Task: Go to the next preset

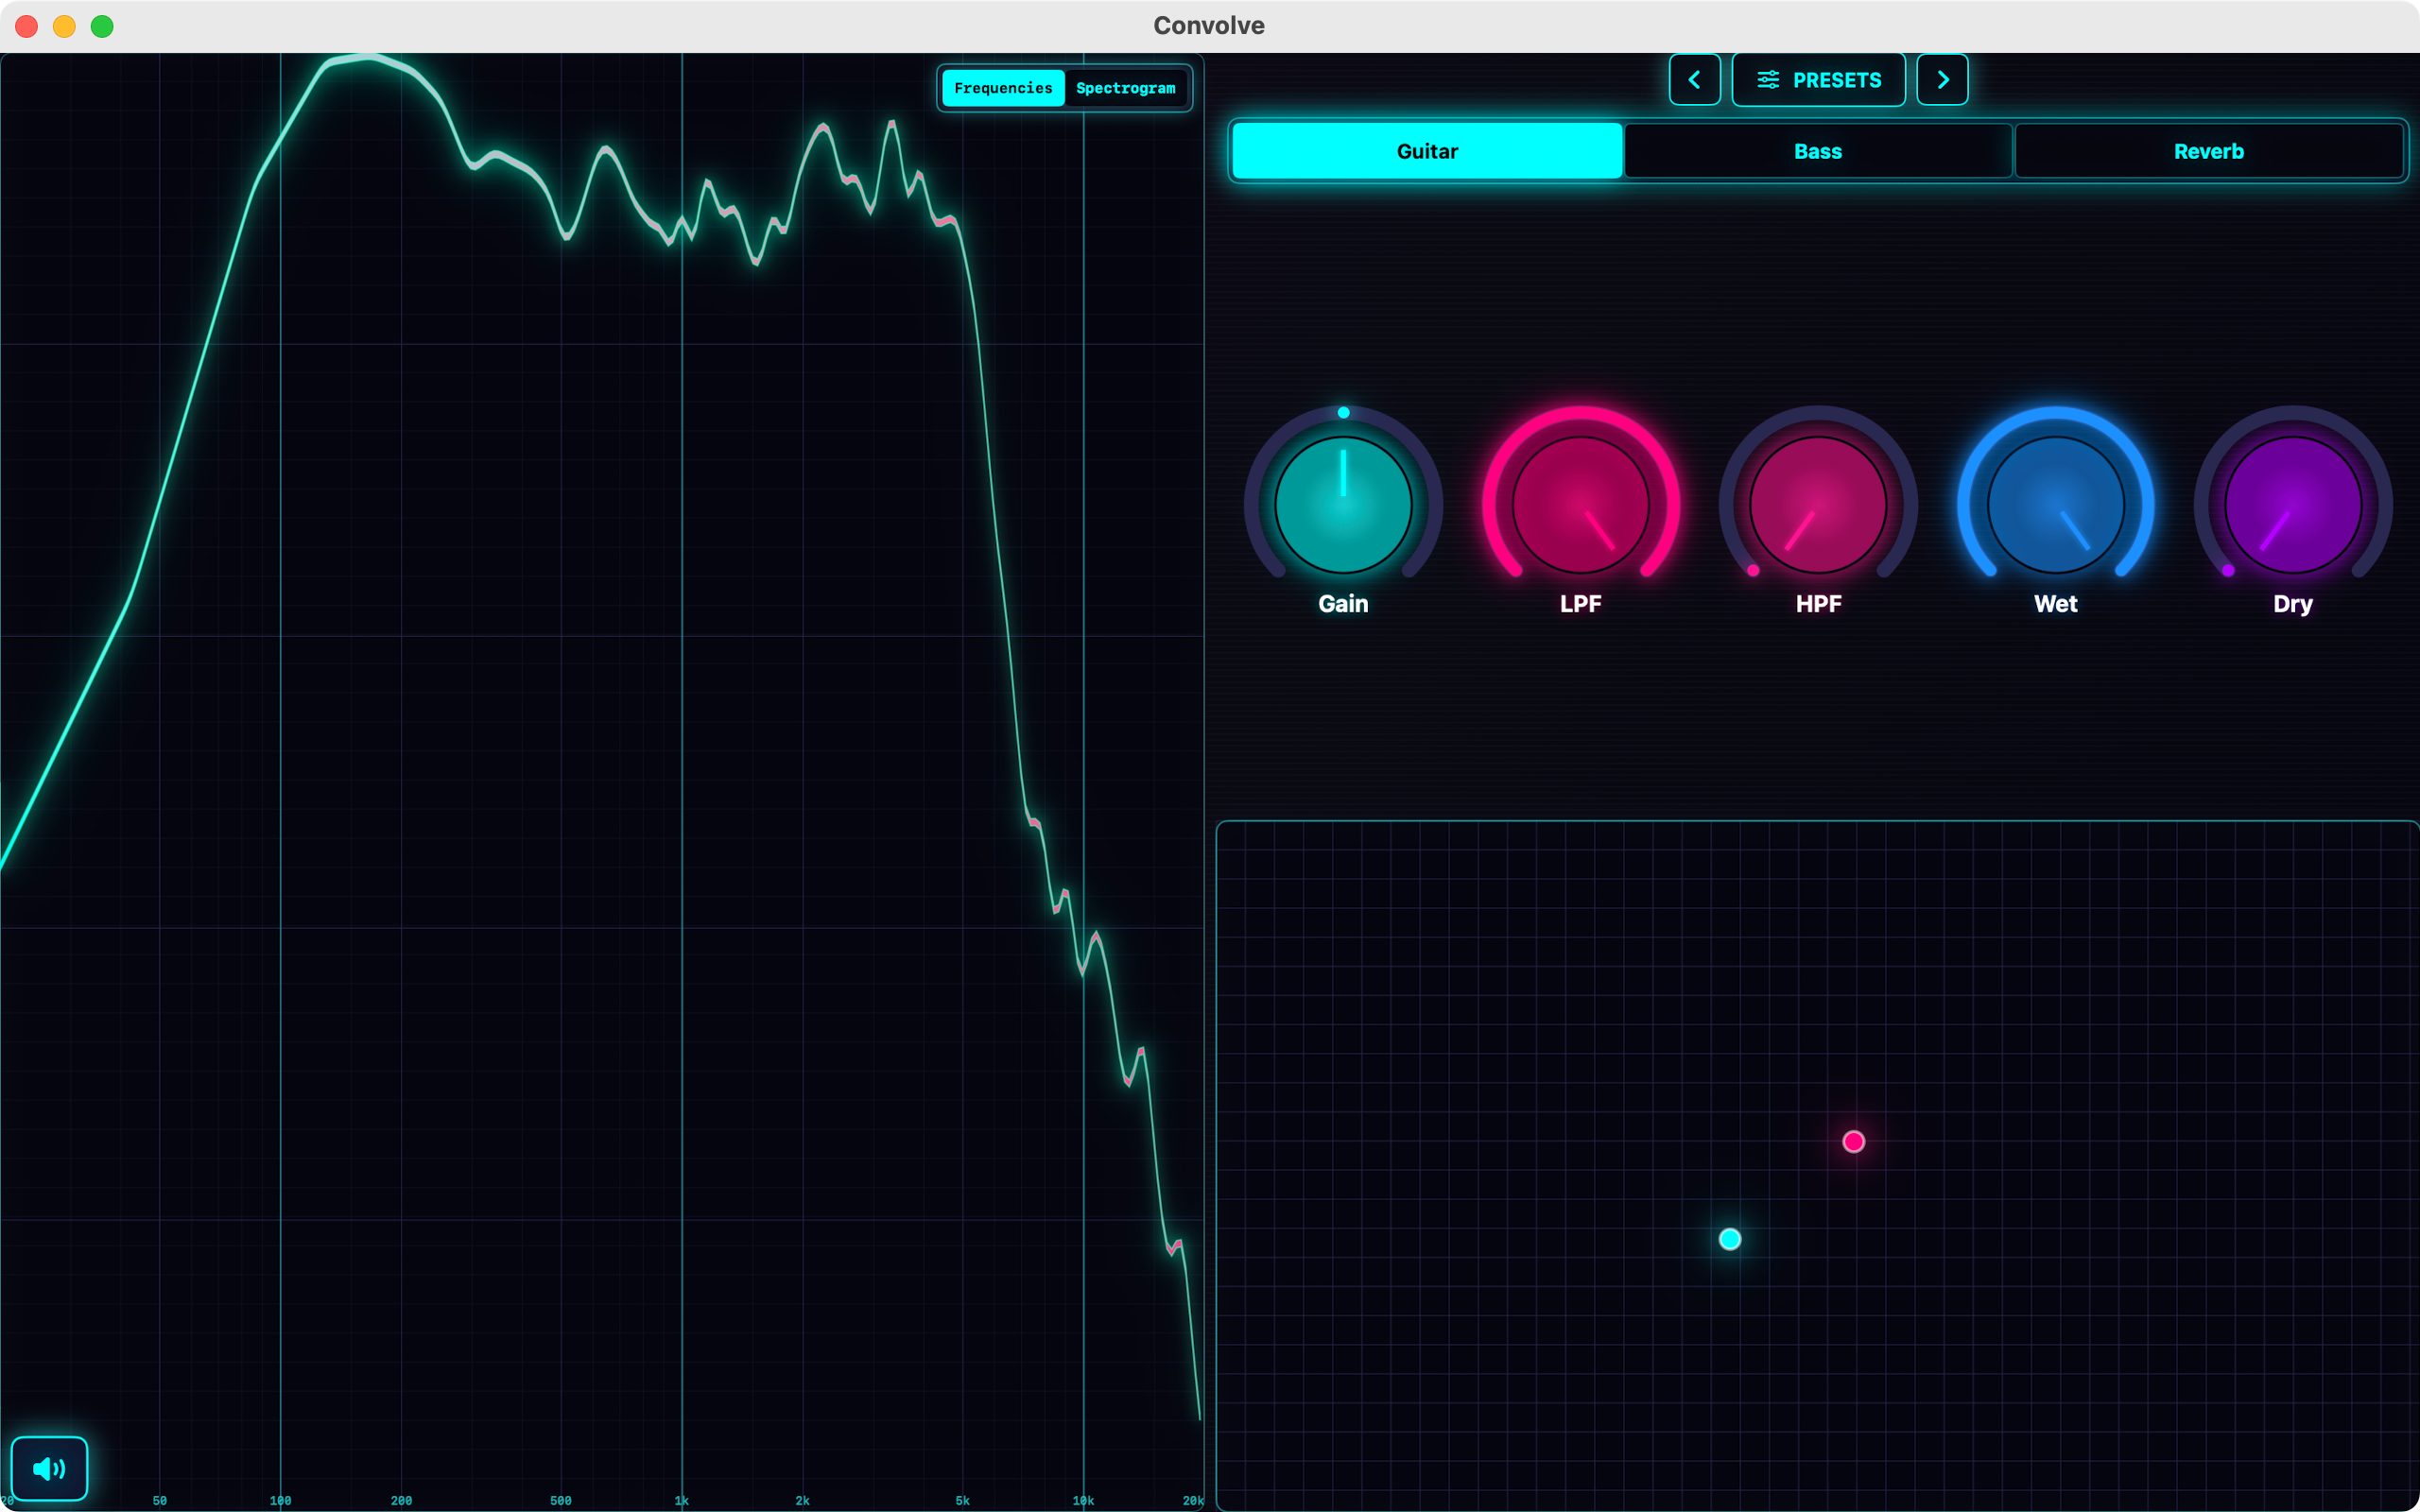Action: click(1942, 80)
